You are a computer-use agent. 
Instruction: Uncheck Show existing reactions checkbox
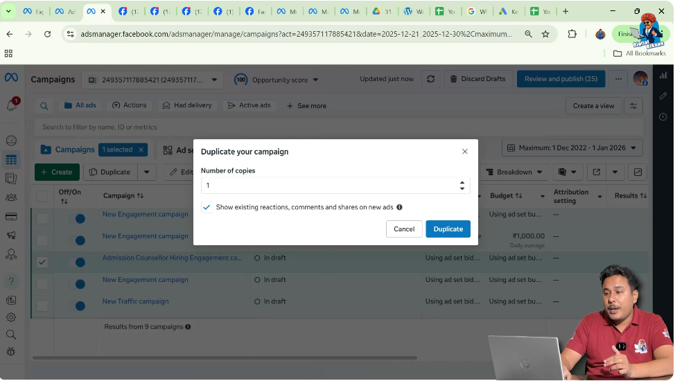coord(207,208)
